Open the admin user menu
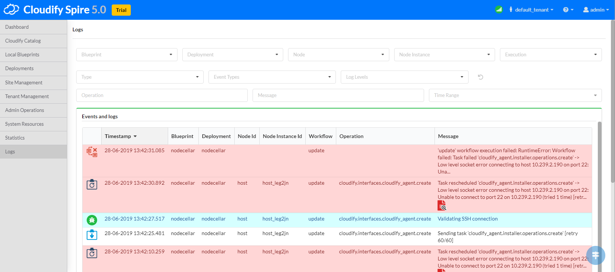 (x=596, y=10)
